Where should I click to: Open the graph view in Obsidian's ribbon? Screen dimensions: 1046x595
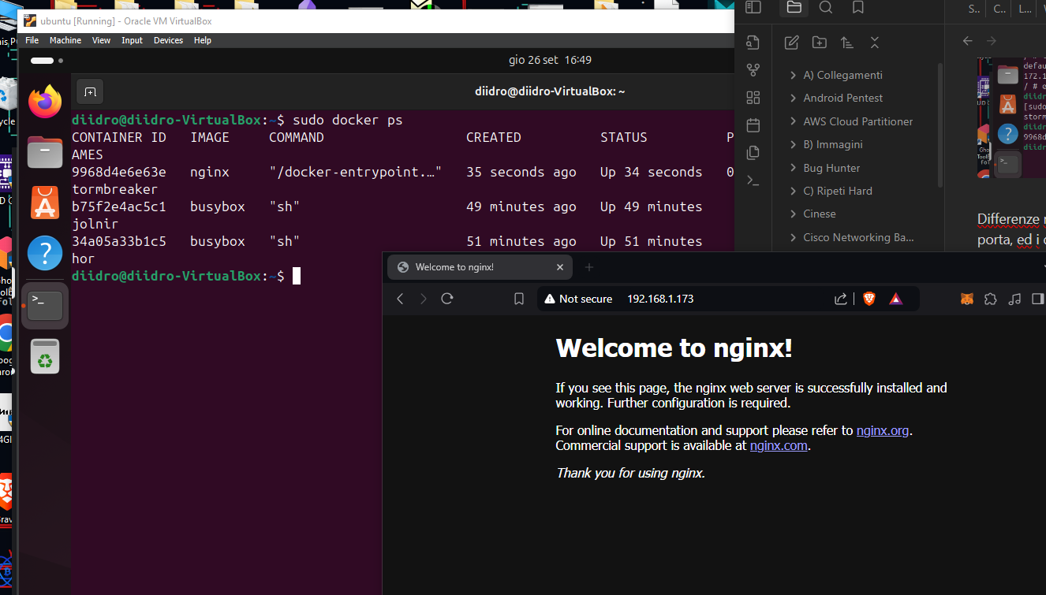point(753,69)
